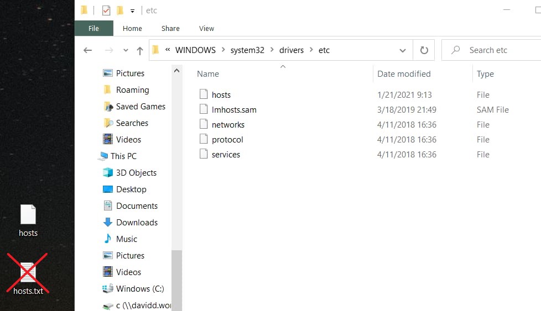
Task: Refresh the etc folder view
Action: (x=424, y=50)
